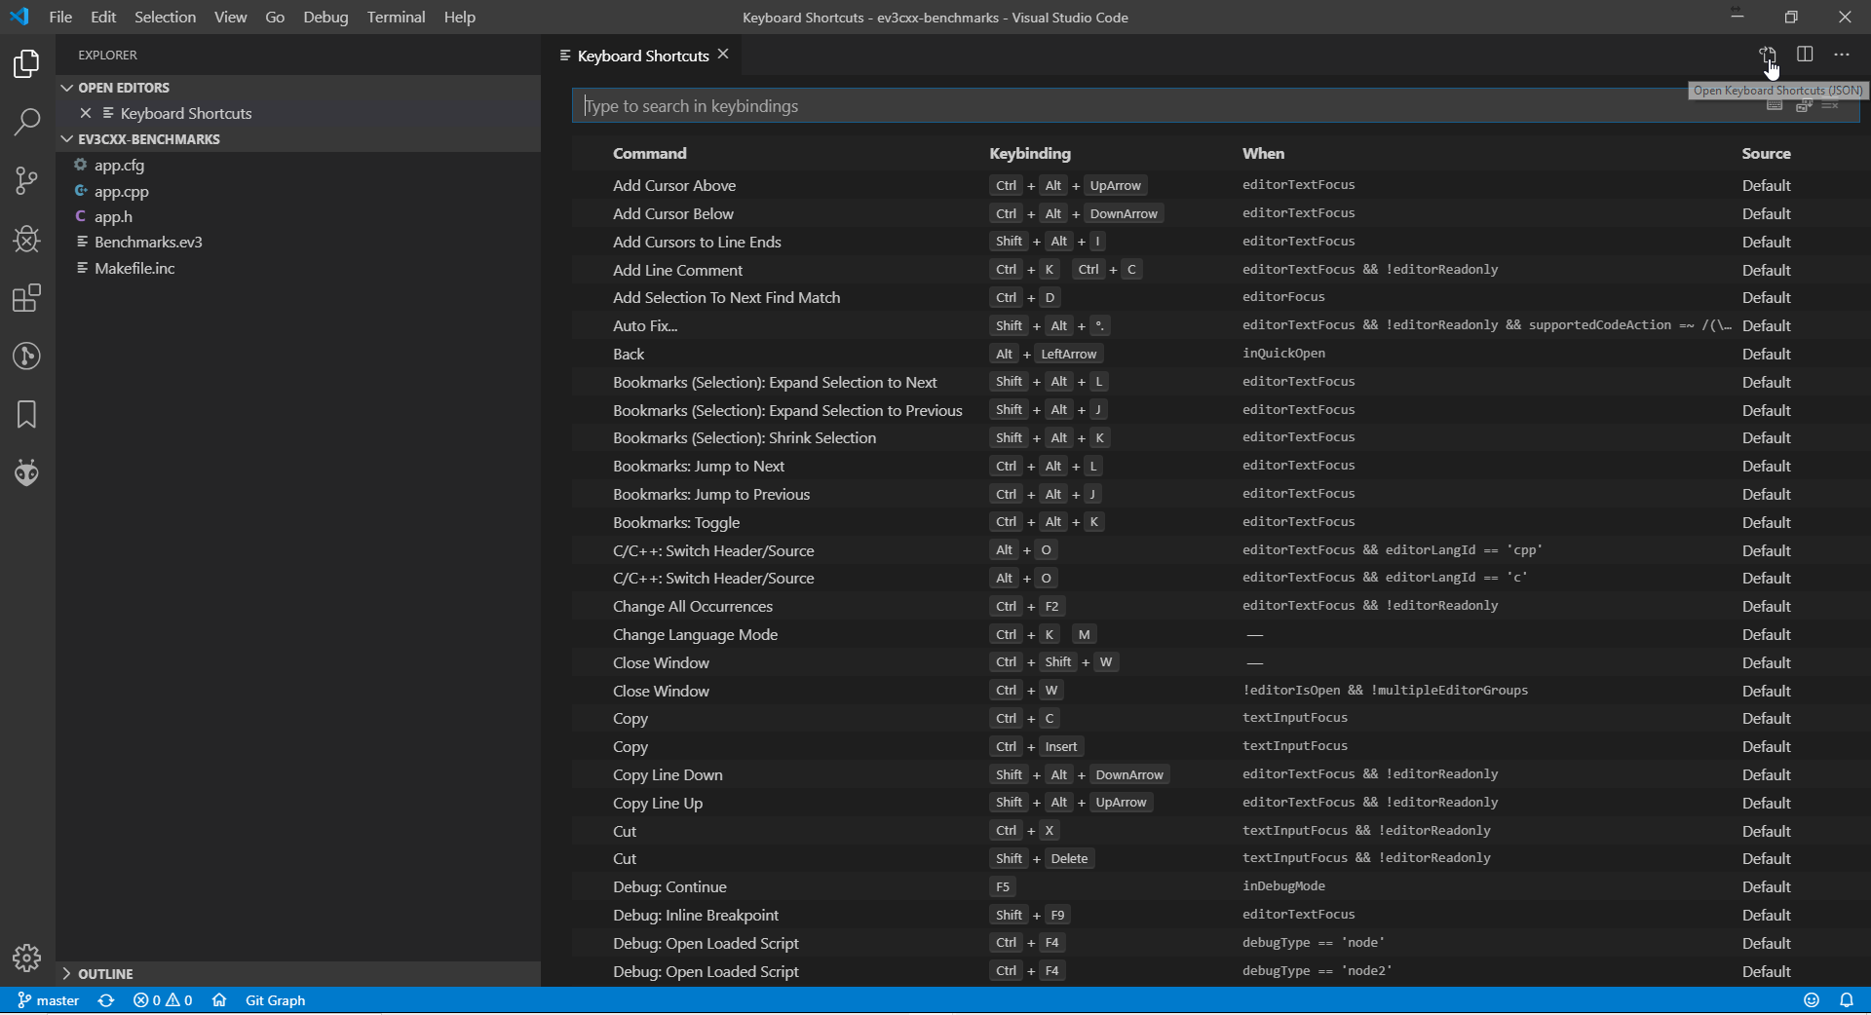The width and height of the screenshot is (1871, 1015).
Task: Click the Keybinding column header
Action: click(x=1030, y=153)
